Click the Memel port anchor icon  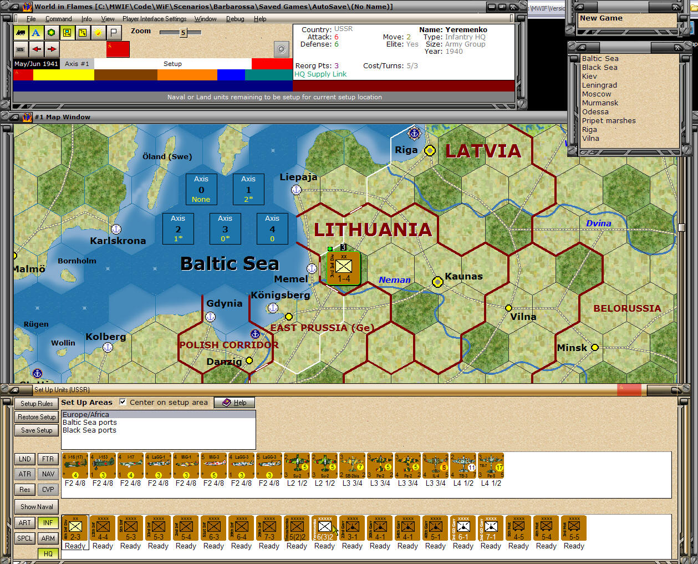(x=312, y=269)
